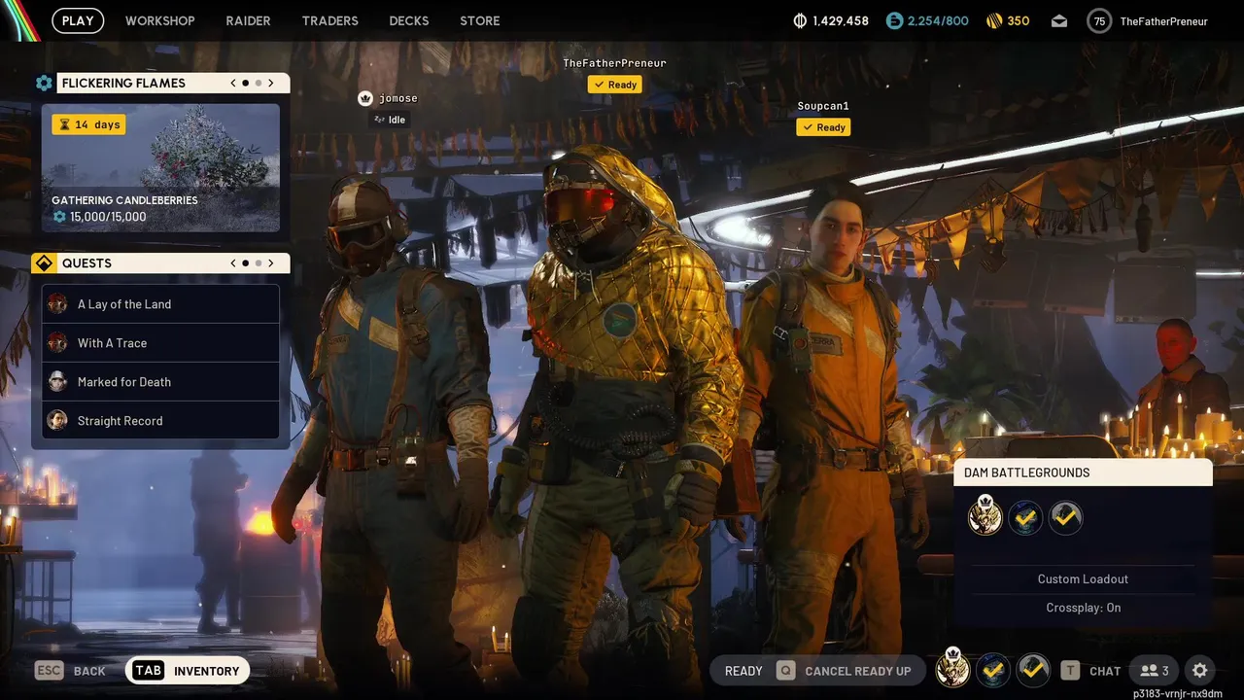Click the level 75 badge

click(1099, 20)
